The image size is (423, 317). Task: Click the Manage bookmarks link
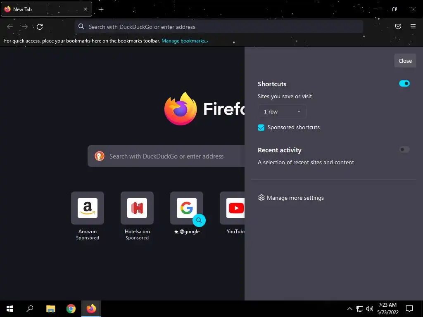point(185,41)
